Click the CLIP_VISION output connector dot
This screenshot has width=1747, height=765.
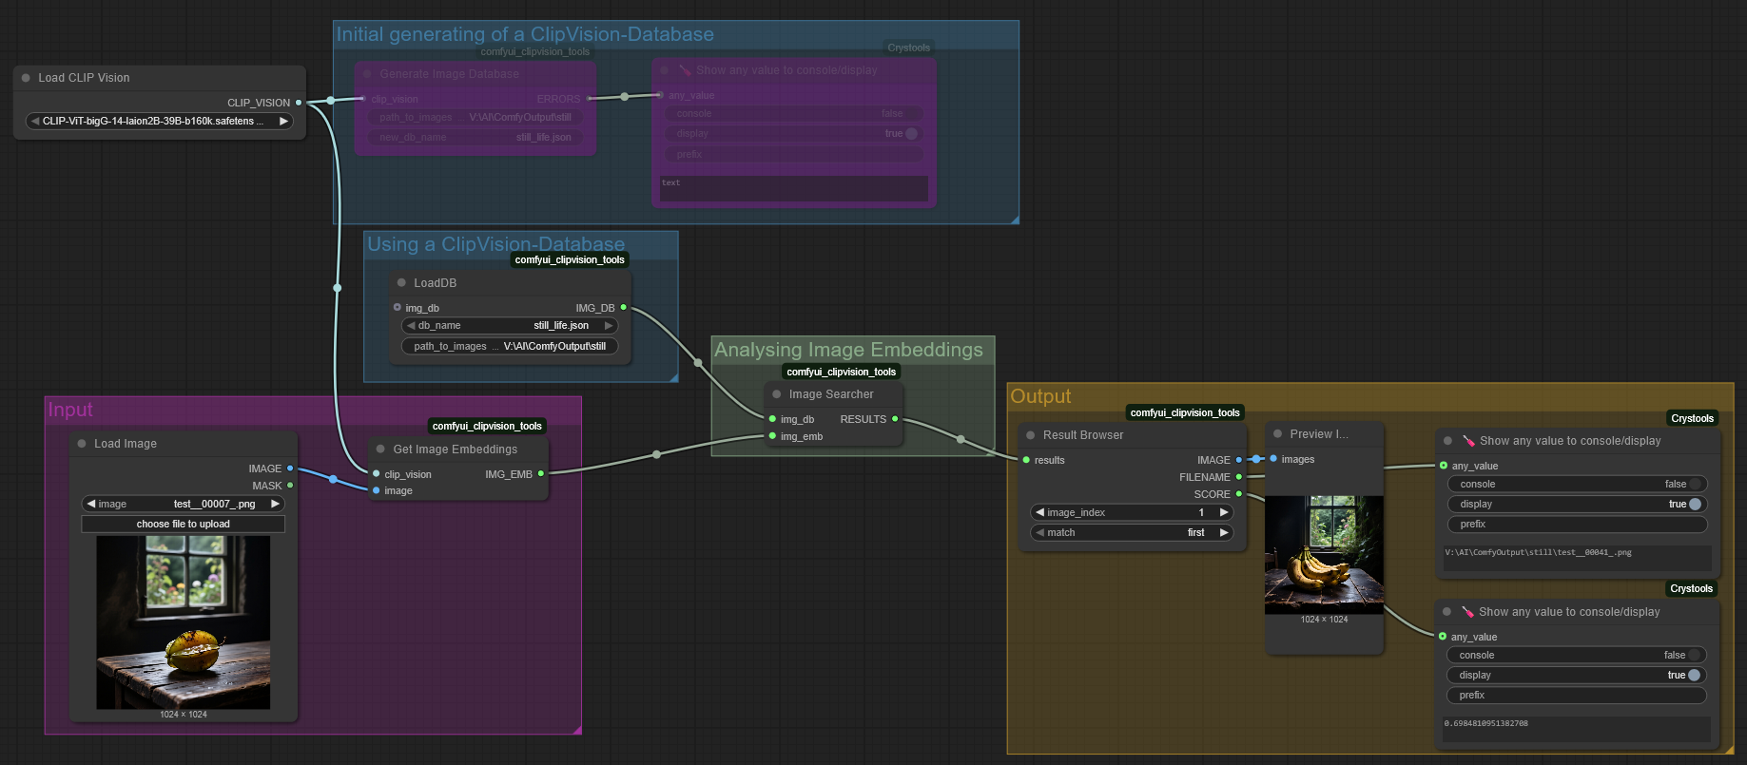[299, 103]
